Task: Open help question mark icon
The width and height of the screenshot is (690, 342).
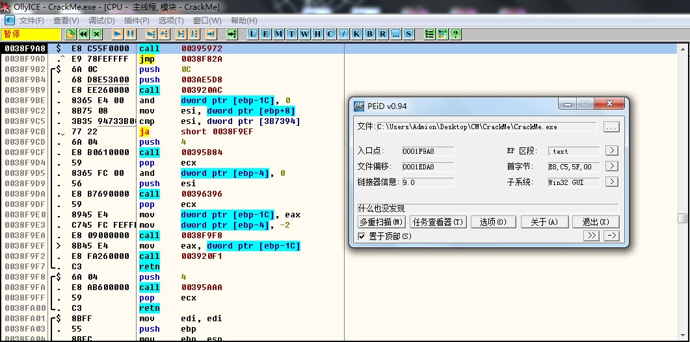Action: click(x=455, y=34)
